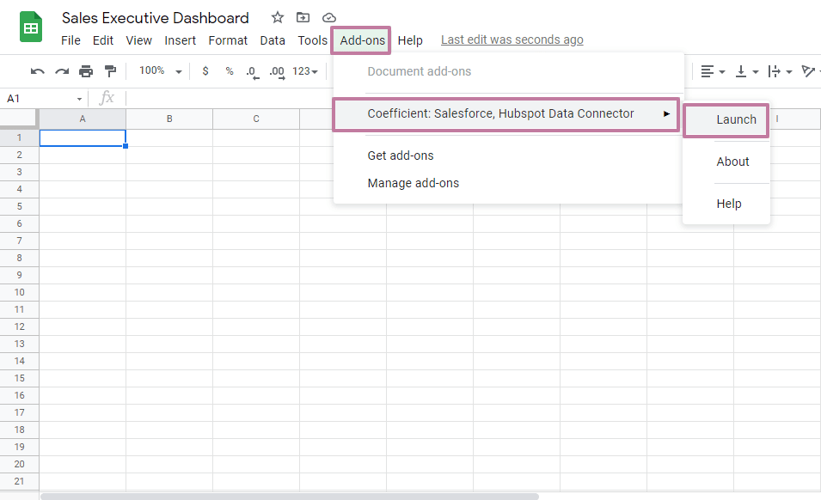Open the Tools menu
The height and width of the screenshot is (500, 821).
[313, 40]
